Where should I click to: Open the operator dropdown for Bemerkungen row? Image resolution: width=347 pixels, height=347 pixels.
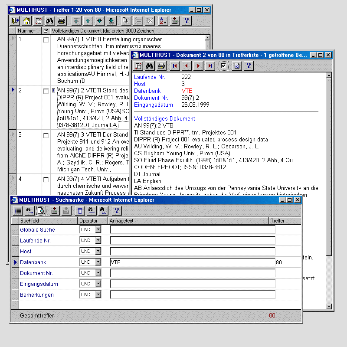tap(98, 295)
